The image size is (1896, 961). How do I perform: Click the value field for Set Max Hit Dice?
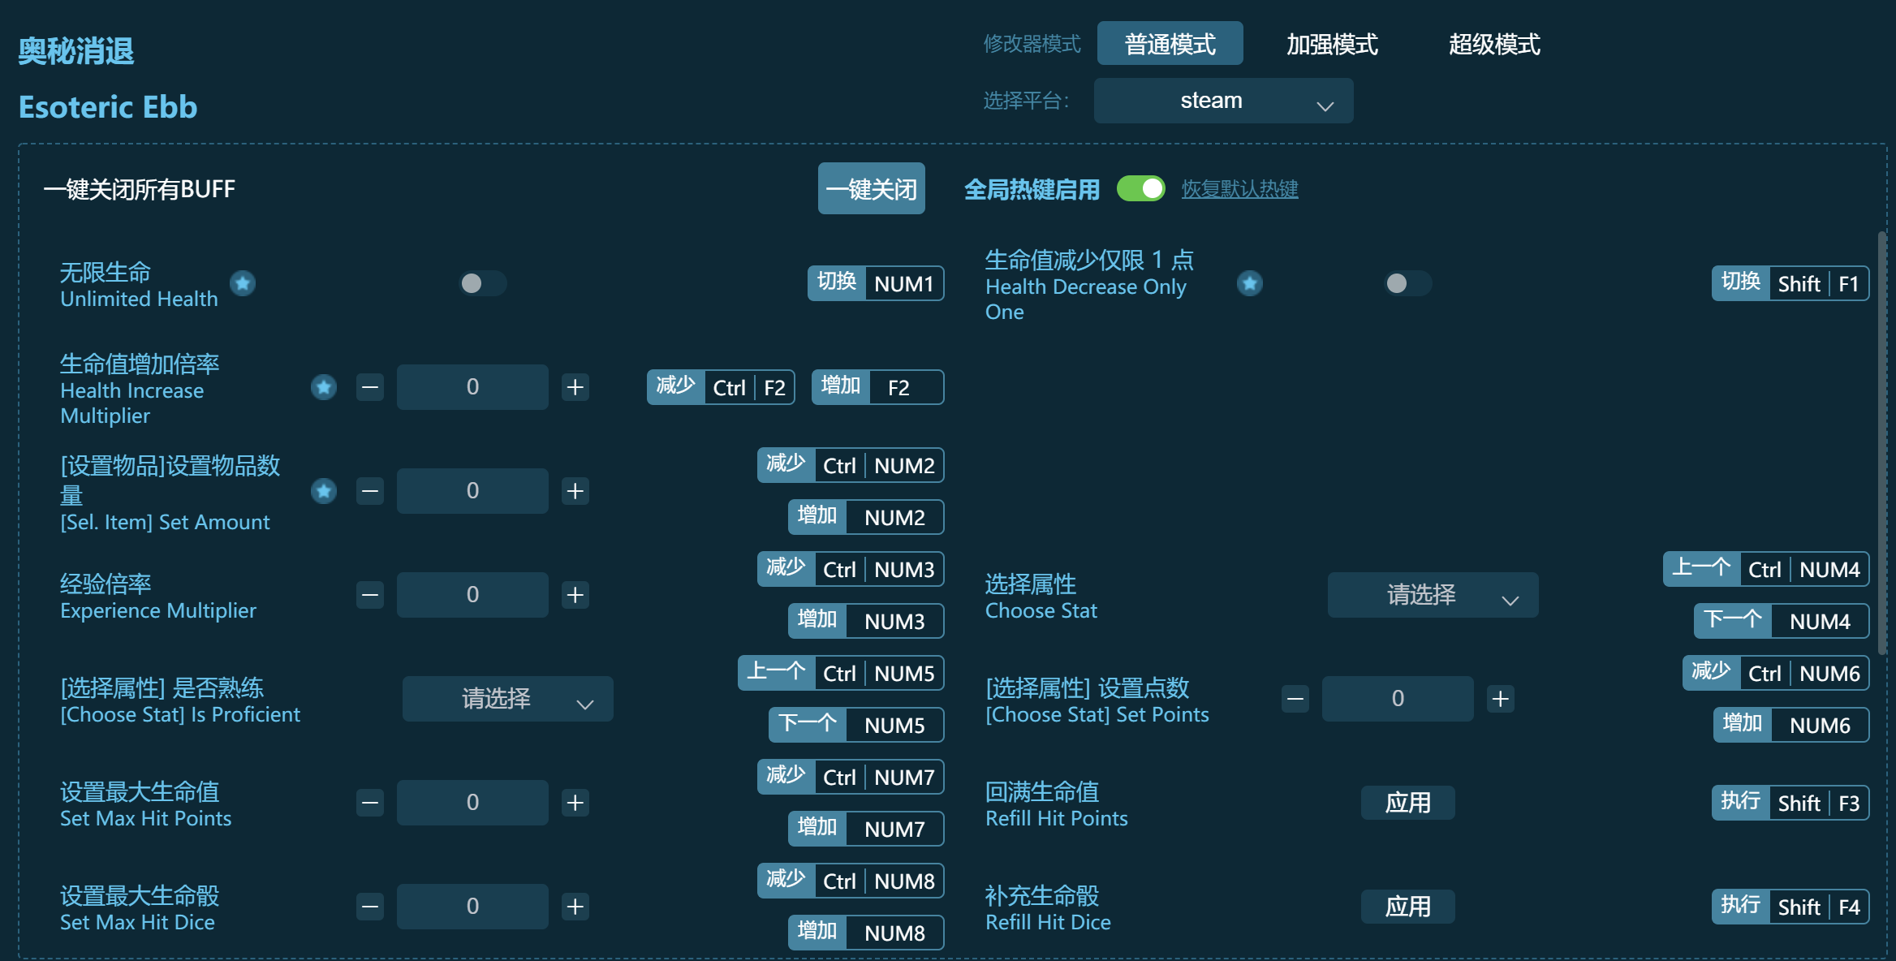(472, 906)
